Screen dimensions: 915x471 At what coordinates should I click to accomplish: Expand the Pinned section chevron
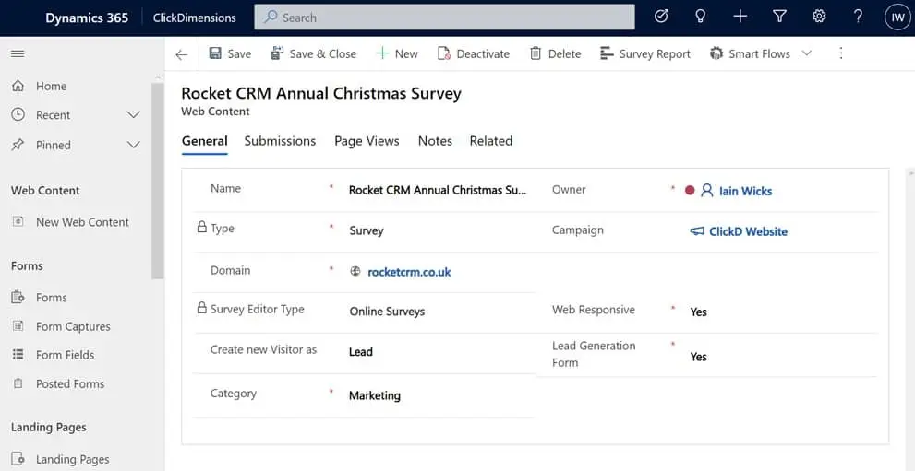tap(134, 145)
